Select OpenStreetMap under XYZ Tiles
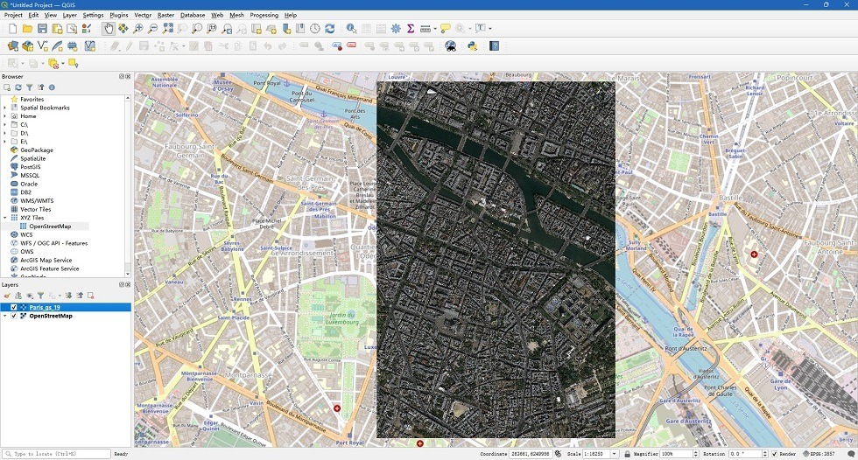 point(50,227)
